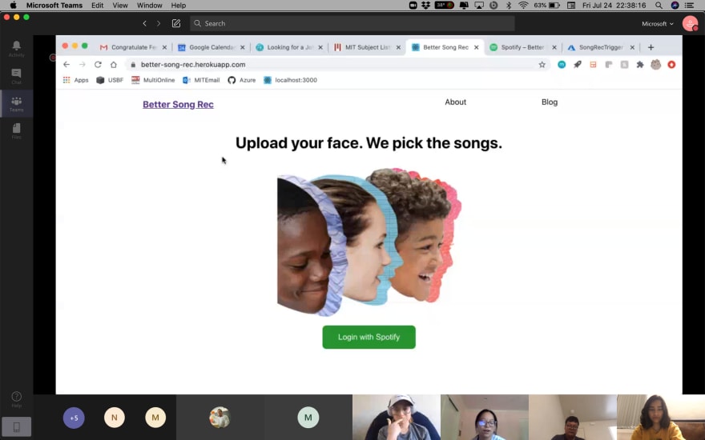705x440 pixels.
Task: Go back using Teams history back arrow
Action: pos(145,23)
